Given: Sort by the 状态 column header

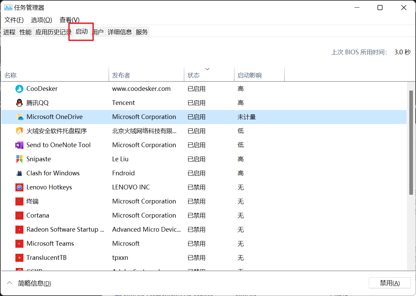Looking at the screenshot, I should click(209, 75).
